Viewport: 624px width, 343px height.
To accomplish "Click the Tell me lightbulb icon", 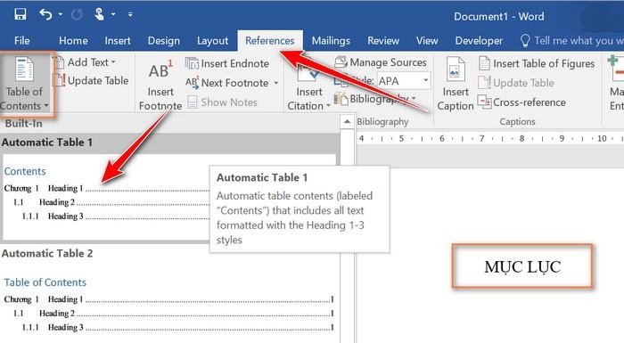I will click(x=525, y=41).
